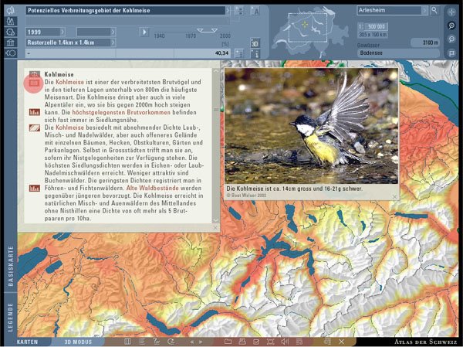Image resolution: width=463 pixels, height=347 pixels.
Task: Toggle the labels 'A' panel icon
Action: click(255, 11)
